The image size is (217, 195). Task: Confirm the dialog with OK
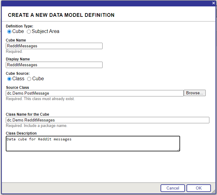click(x=198, y=188)
